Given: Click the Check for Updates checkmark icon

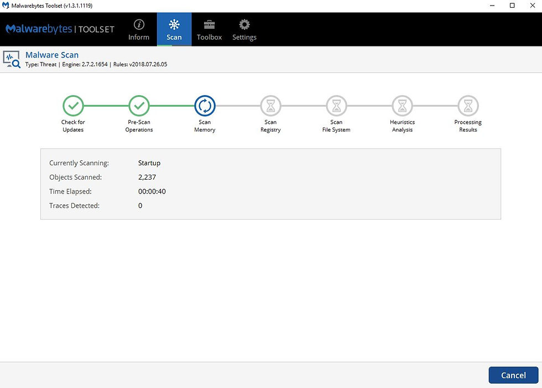Looking at the screenshot, I should coord(73,106).
